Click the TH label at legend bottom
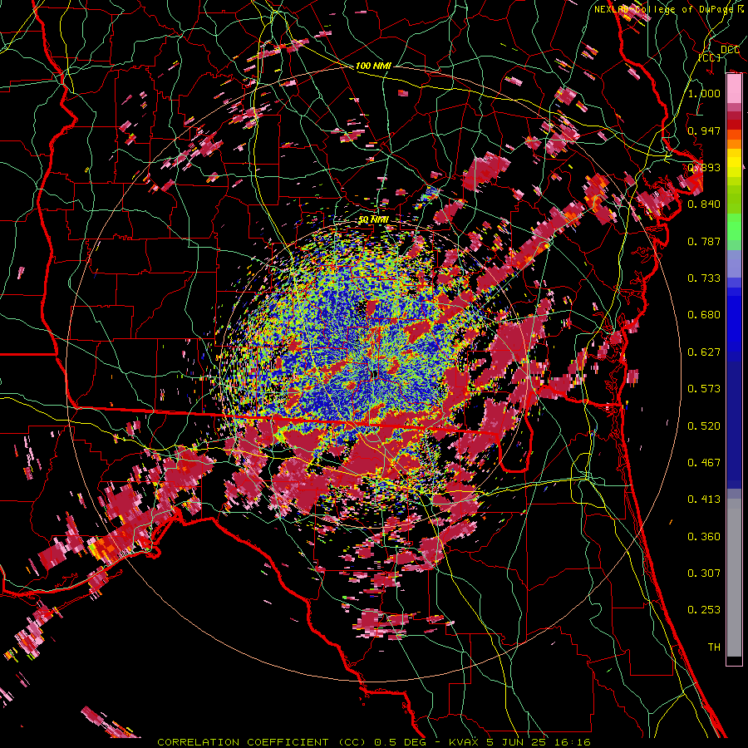Screen dimensions: 748x748 [714, 647]
